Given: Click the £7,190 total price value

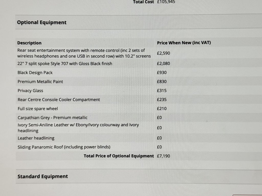Looking at the screenshot, I should [163, 156].
